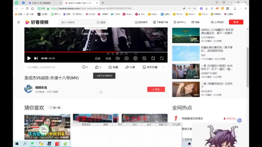Open uploader 瑞瑞车说 avatar
Viewport: 262px width, 147px height.
click(28, 89)
